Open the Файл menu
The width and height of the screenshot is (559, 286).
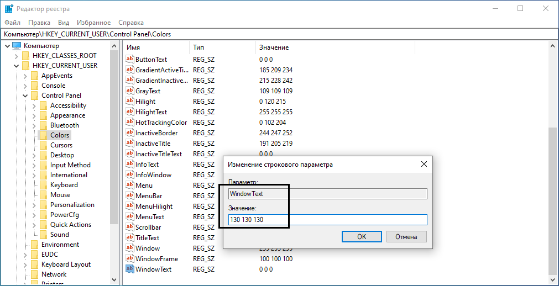click(x=12, y=23)
